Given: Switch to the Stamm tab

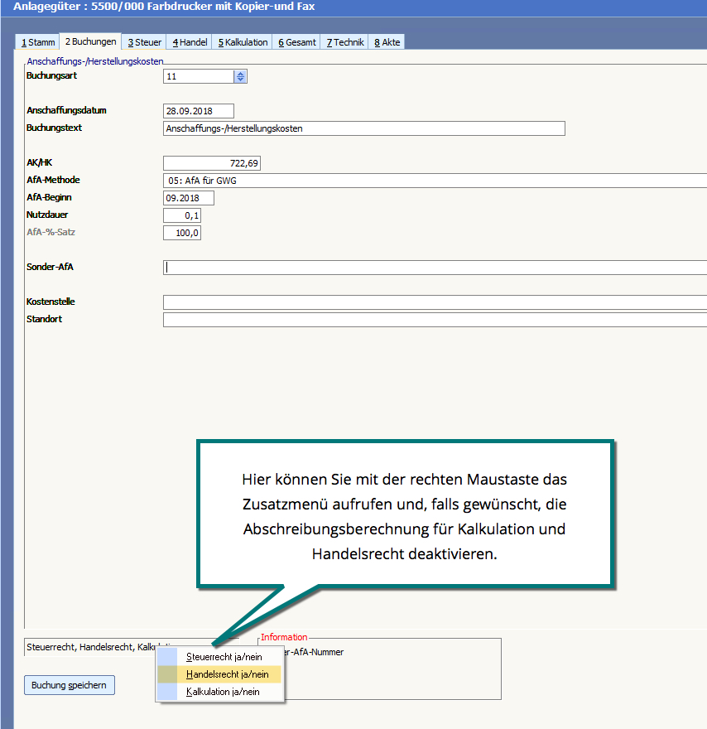Looking at the screenshot, I should [38, 42].
